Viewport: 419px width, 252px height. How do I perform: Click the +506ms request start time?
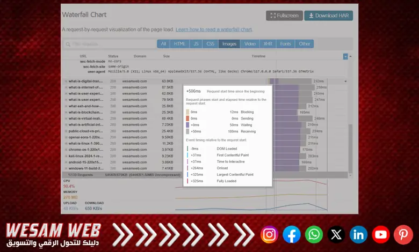[193, 91]
